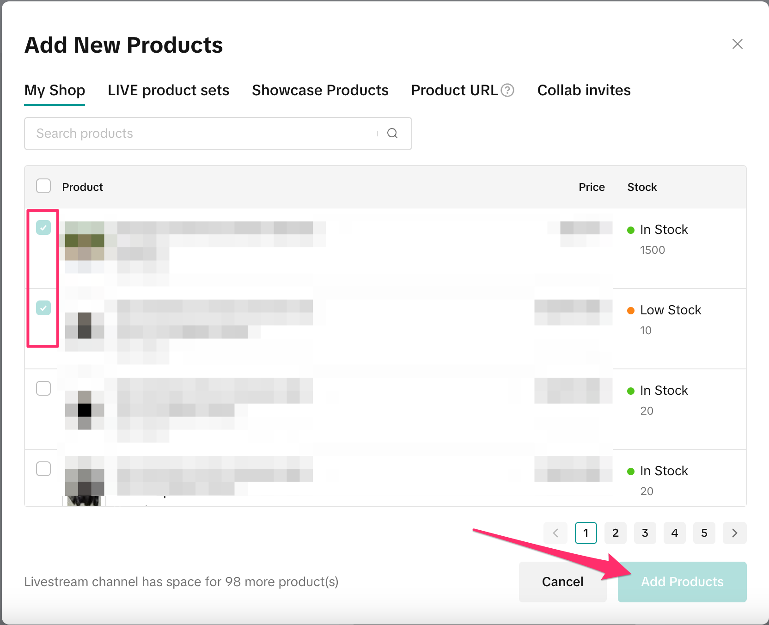Click the previous page arrow
Image resolution: width=769 pixels, height=625 pixels.
(555, 533)
